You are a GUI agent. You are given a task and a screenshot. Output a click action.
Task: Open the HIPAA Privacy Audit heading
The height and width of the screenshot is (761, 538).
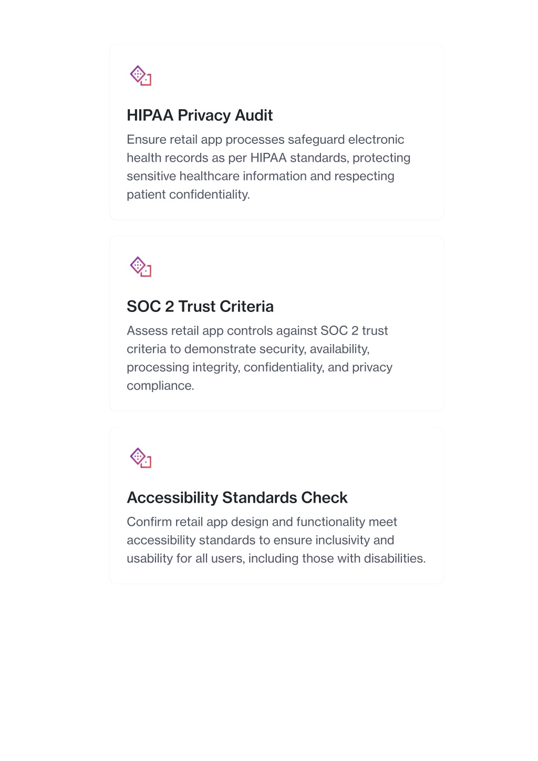pyautogui.click(x=200, y=115)
